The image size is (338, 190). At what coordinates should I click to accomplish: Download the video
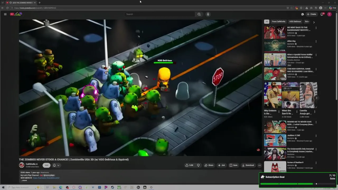click(248, 165)
